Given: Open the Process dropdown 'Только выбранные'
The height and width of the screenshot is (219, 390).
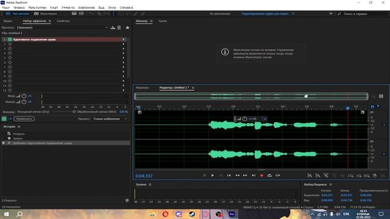Looking at the screenshot, I should click(x=110, y=119).
